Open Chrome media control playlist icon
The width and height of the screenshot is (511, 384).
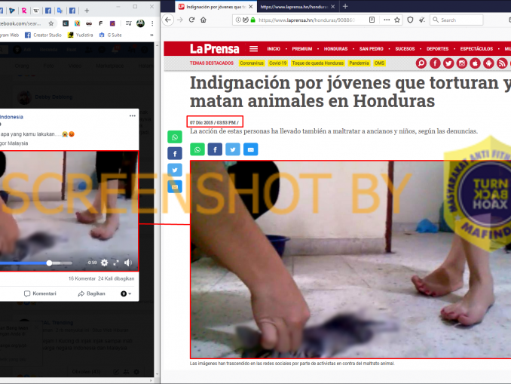(128, 23)
